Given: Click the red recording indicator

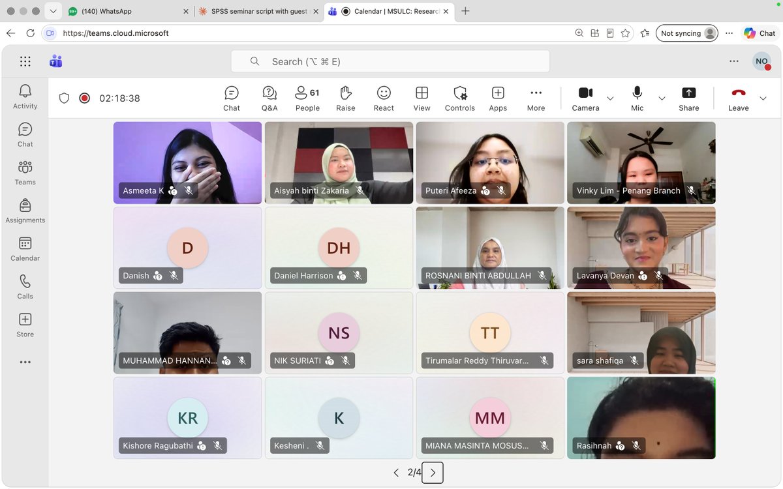Looking at the screenshot, I should click(x=84, y=98).
